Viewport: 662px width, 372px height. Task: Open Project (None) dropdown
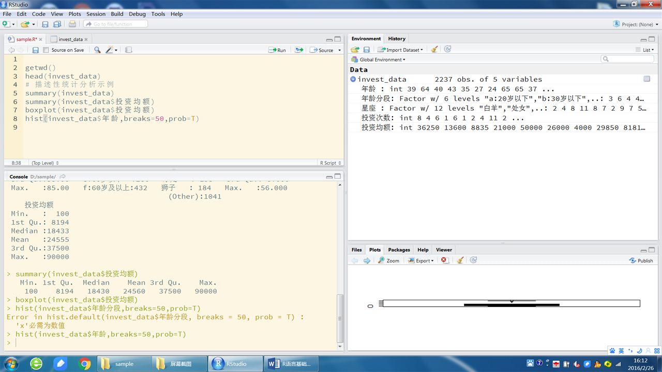636,24
